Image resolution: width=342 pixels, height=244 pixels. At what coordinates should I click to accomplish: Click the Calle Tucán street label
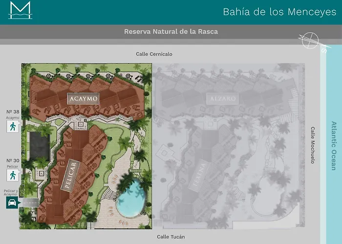coord(171,237)
